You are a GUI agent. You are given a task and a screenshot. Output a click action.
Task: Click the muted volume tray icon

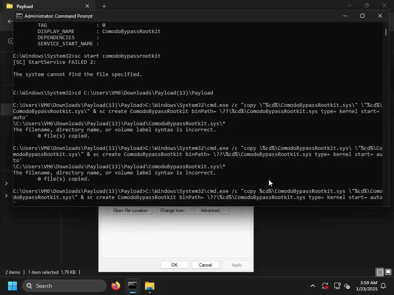347,286
